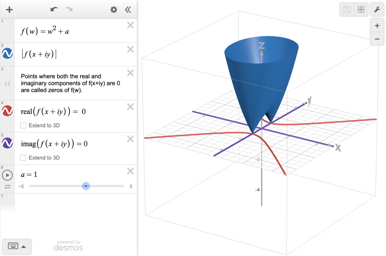Undo the last edit

(x=54, y=10)
